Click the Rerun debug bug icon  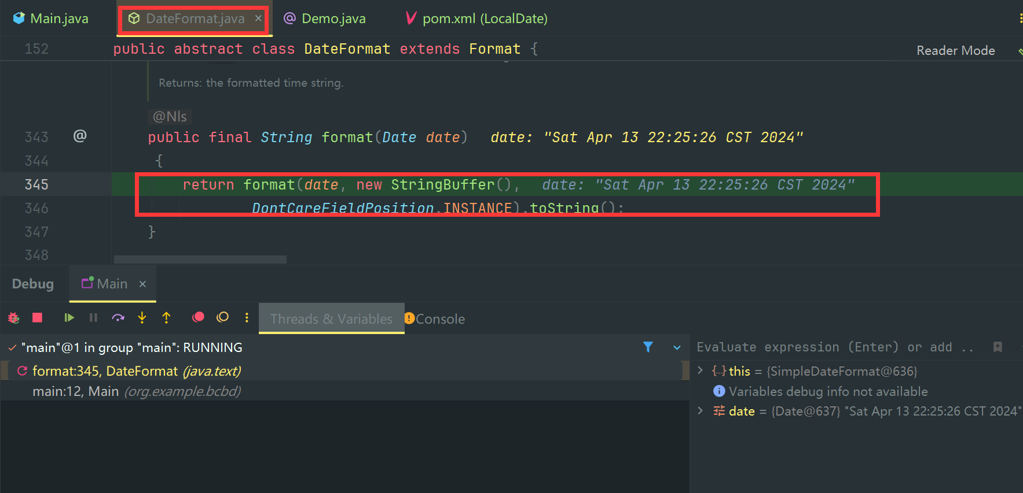click(x=14, y=317)
